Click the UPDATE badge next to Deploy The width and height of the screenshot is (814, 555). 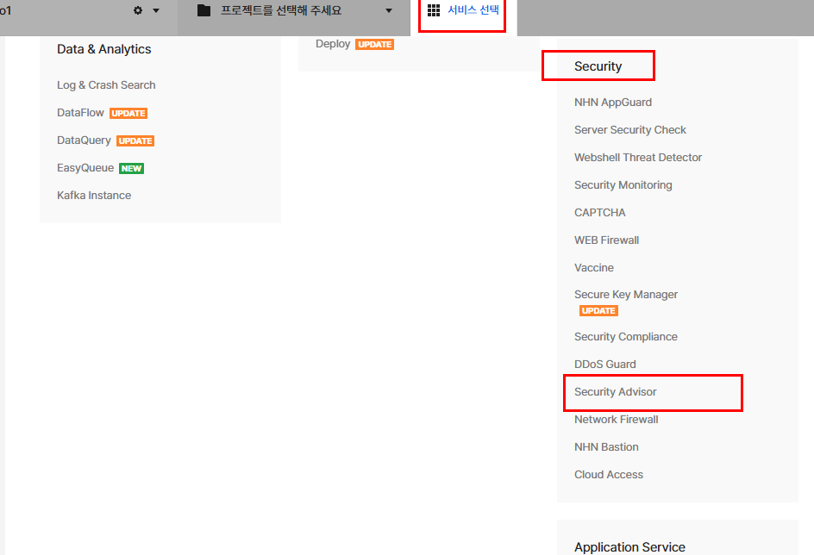coord(375,45)
